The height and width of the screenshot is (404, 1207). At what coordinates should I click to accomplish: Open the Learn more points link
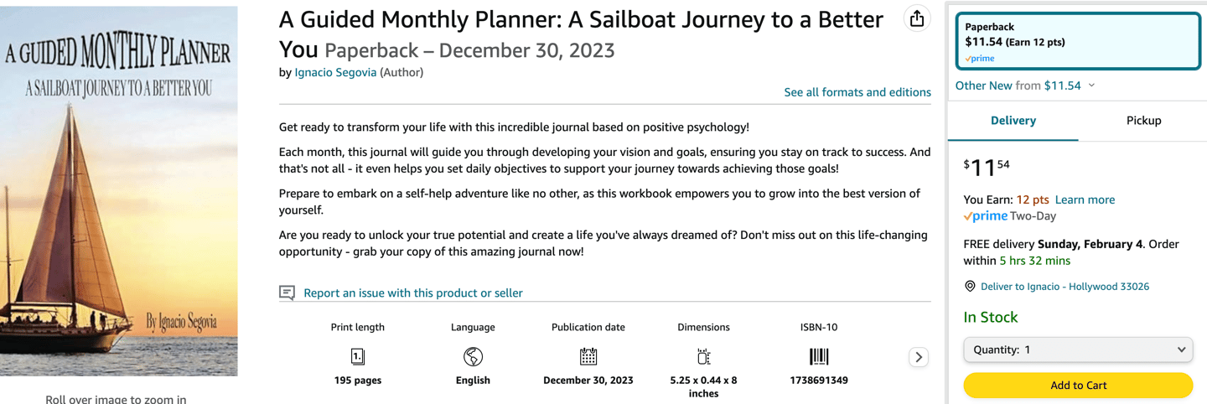1085,199
